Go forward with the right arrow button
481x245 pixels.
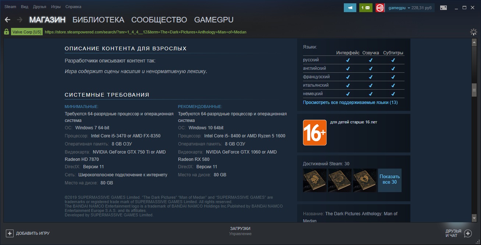[20, 19]
